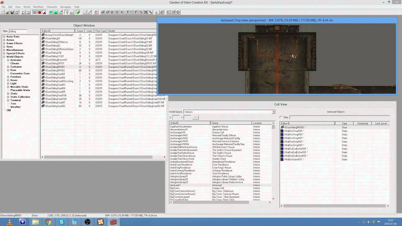This screenshot has height=226, width=402.
Task: Select the All node in the object tree
Action: [9, 110]
